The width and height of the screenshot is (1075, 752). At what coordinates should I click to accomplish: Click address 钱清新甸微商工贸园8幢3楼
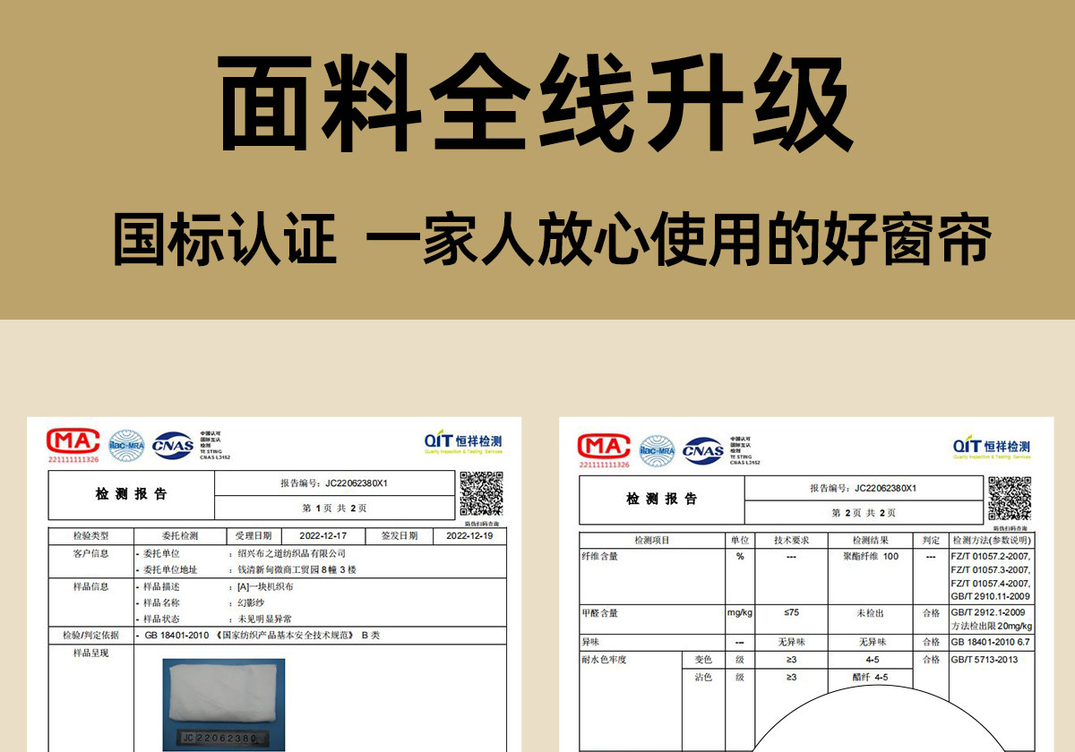point(297,569)
